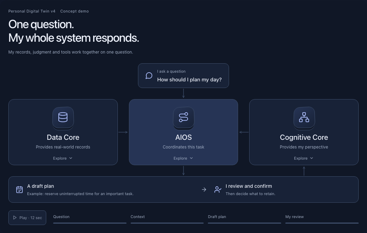Click 'Coordinates this task' text

183,147
